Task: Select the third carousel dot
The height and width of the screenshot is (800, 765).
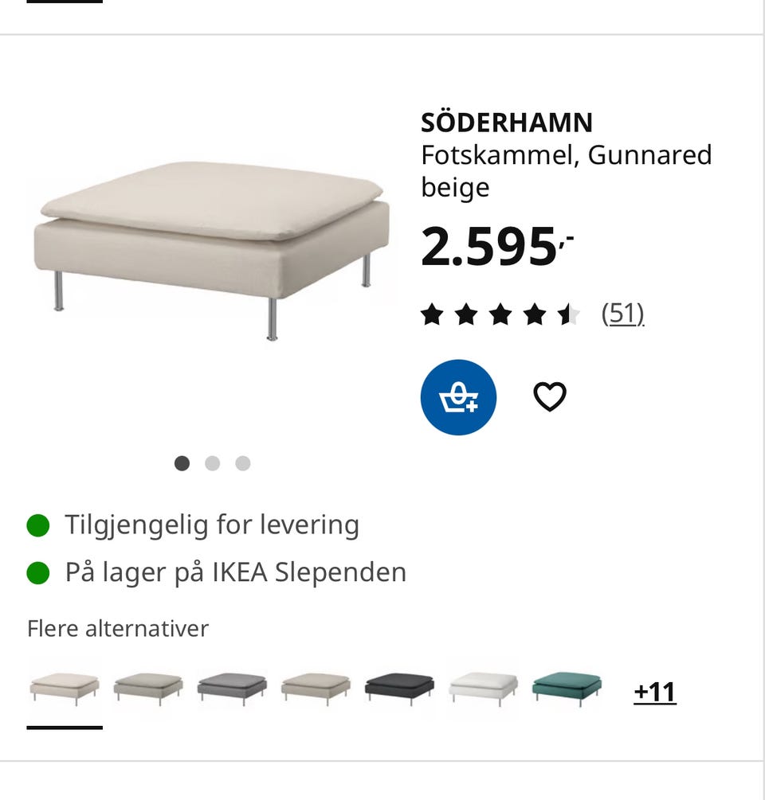Action: coord(242,462)
